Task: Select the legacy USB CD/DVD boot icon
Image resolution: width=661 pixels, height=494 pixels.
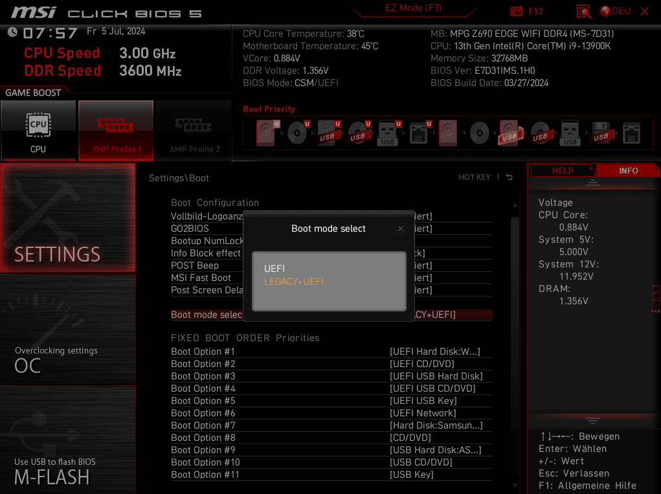Action: pos(541,133)
